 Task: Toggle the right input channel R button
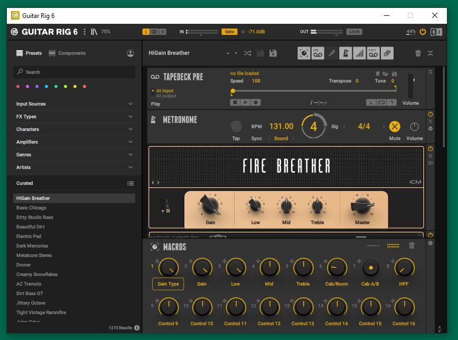163,32
